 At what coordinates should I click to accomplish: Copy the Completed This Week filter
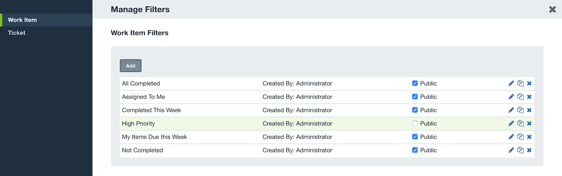[520, 110]
